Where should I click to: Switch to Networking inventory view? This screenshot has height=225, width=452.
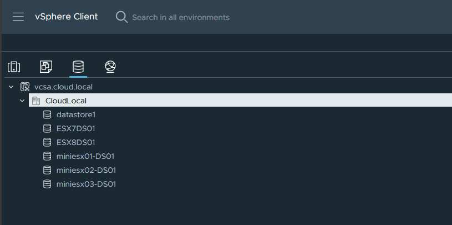(x=110, y=67)
